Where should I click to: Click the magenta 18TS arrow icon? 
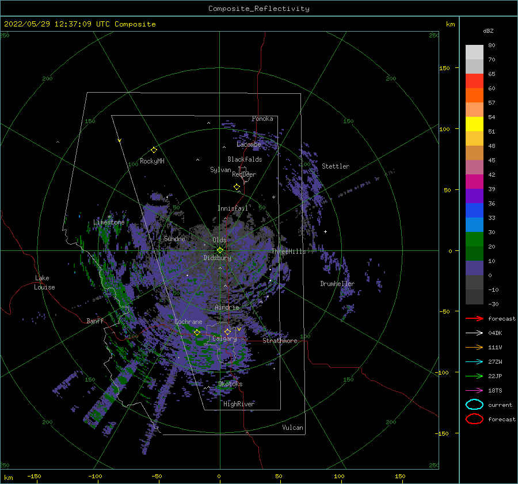pos(474,391)
